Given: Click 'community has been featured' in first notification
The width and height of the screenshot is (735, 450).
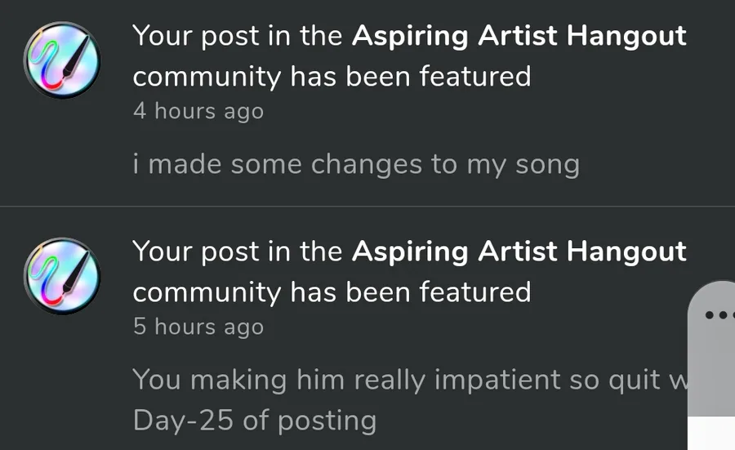Looking at the screenshot, I should (332, 77).
